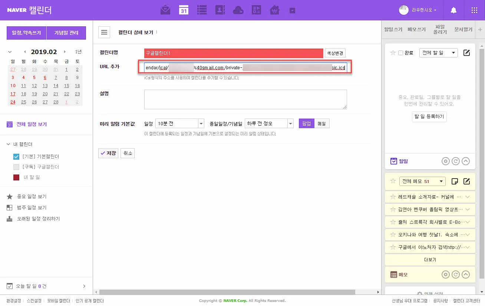
Task: Collapse the mini calendar chevron
Action: click(10, 52)
